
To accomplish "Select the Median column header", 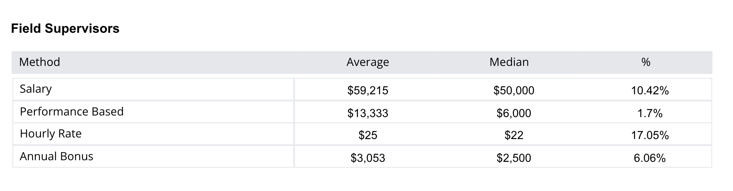I will pos(509,62).
